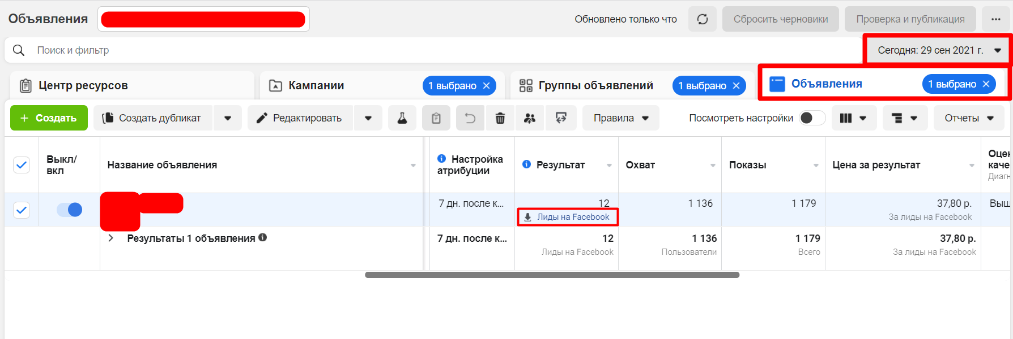Open the date range dropdown
The width and height of the screenshot is (1013, 339).
[x=938, y=50]
